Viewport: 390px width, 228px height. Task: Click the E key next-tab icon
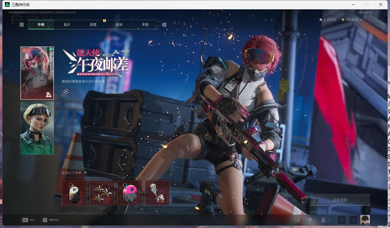[x=164, y=25]
